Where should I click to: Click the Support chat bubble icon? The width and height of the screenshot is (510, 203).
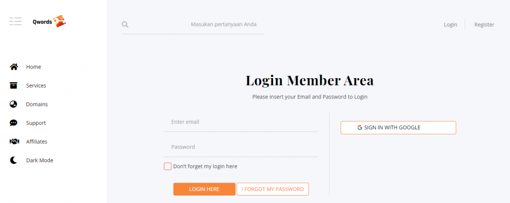(14, 123)
